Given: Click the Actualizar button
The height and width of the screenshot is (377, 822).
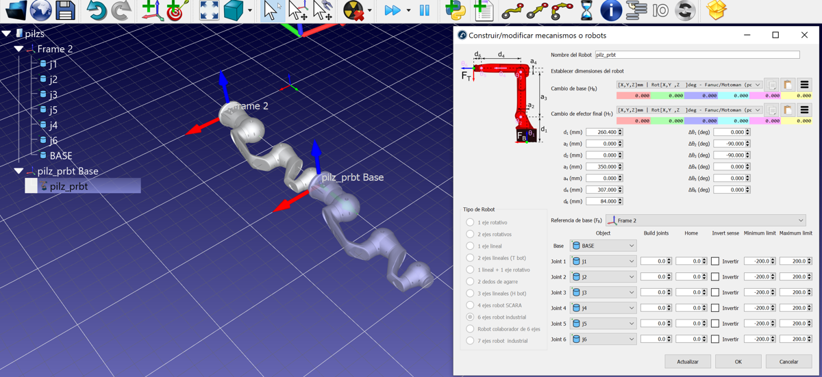Looking at the screenshot, I should [688, 361].
